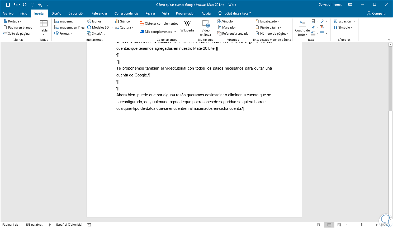Switch to Web Layout view icon
The height and width of the screenshot is (228, 393).
339,225
